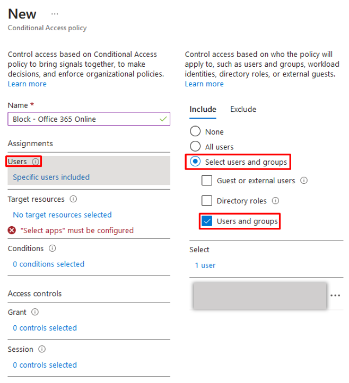This screenshot has height=383, width=349.
Task: Uncheck the Users and groups checkbox
Action: click(207, 221)
